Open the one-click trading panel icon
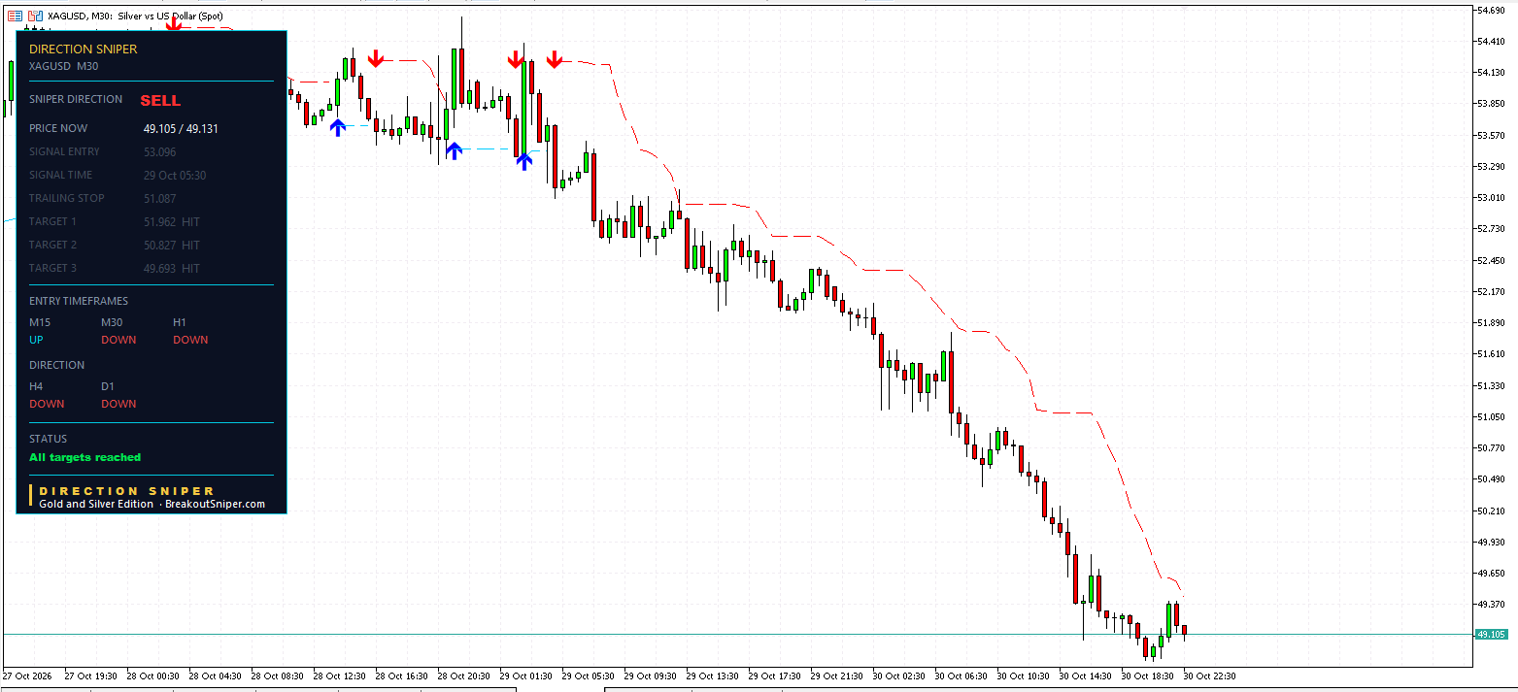The height and width of the screenshot is (692, 1518). [15, 16]
